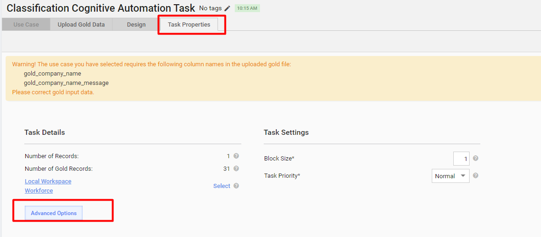
Task: Click the Select workforce link
Action: click(x=222, y=186)
